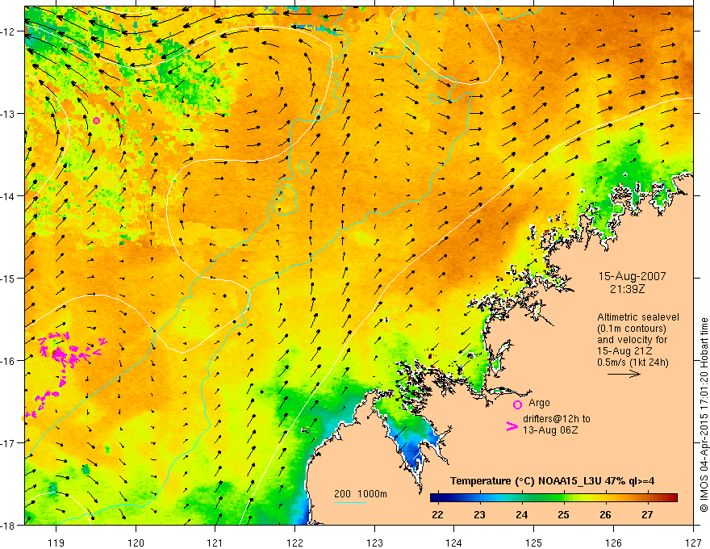Click the magenta Argo circle in the legend
This screenshot has width=710, height=549.
[517, 404]
